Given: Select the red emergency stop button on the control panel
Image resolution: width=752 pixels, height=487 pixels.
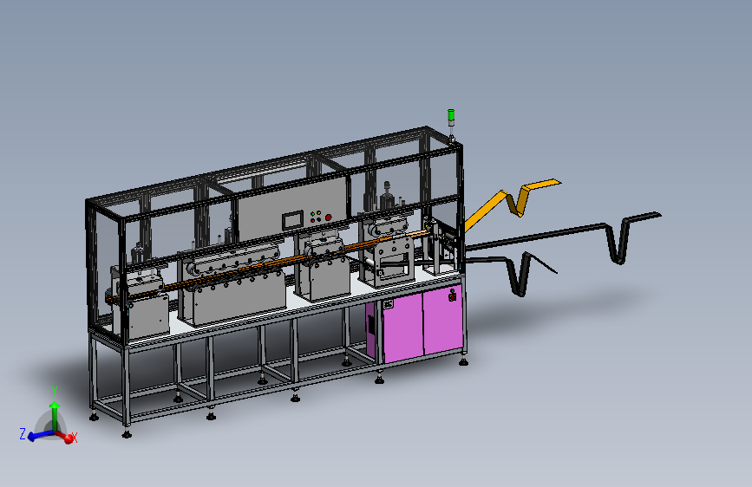Looking at the screenshot, I should [x=328, y=218].
